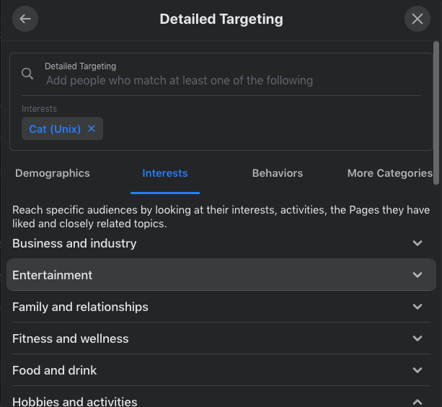This screenshot has width=442, height=407.
Task: Expand the Entertainment category chevron
Action: pos(417,275)
